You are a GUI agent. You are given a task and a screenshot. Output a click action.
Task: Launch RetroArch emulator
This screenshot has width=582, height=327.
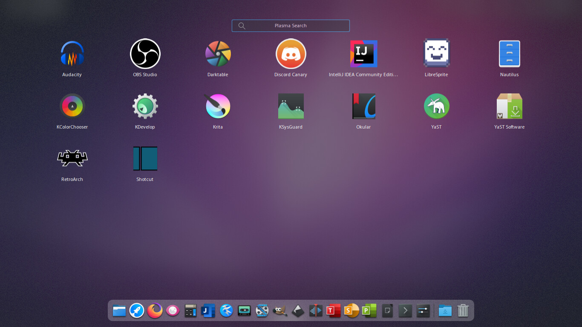click(x=72, y=159)
